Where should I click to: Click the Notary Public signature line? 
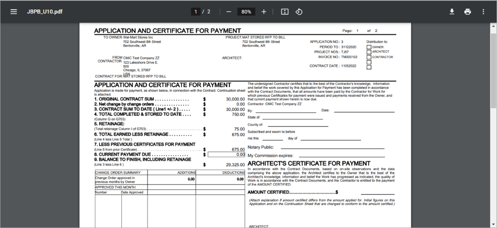pyautogui.click(x=332, y=148)
